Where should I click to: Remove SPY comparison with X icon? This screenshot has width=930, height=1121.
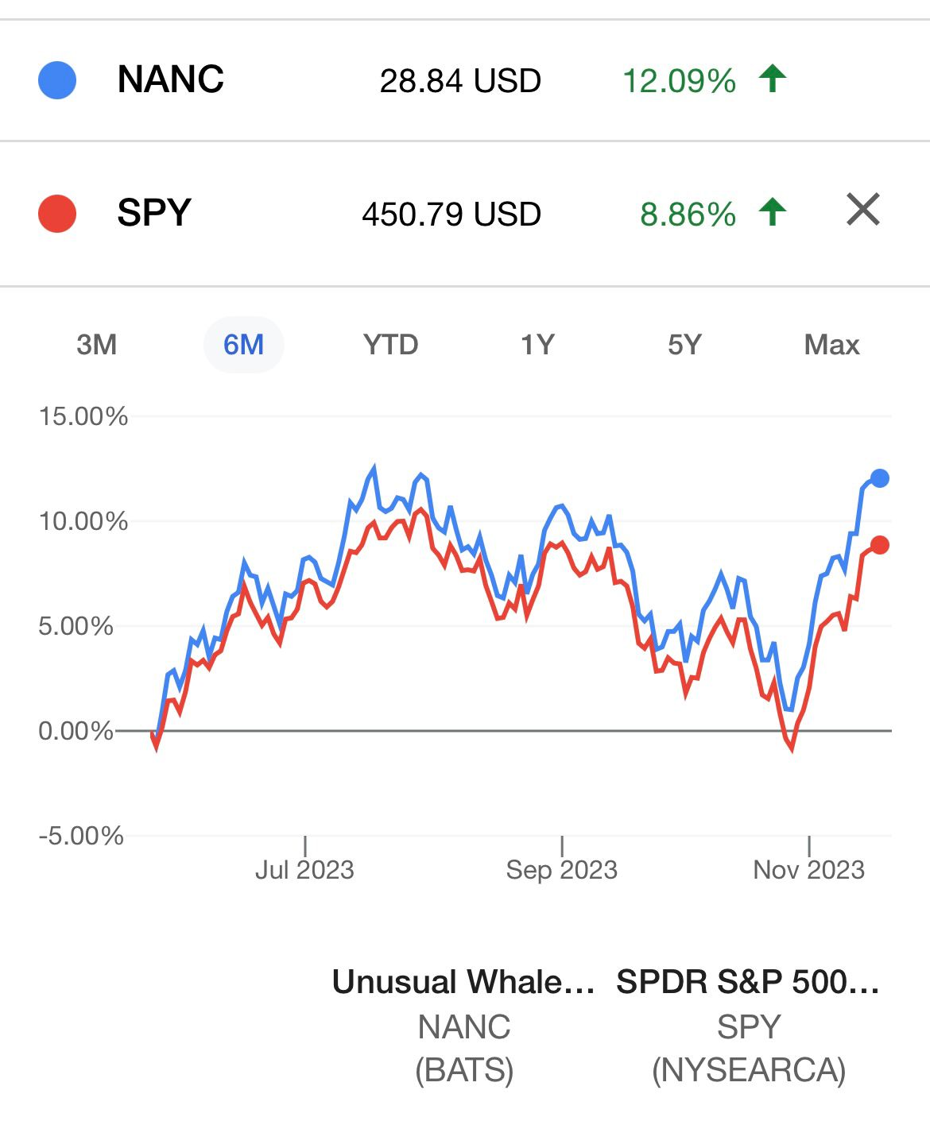(862, 211)
